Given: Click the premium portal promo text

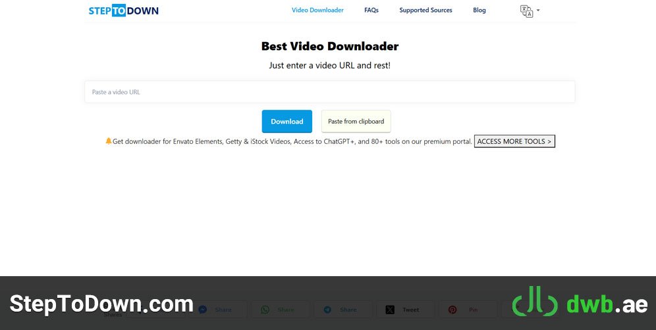Looking at the screenshot, I should 292,141.
